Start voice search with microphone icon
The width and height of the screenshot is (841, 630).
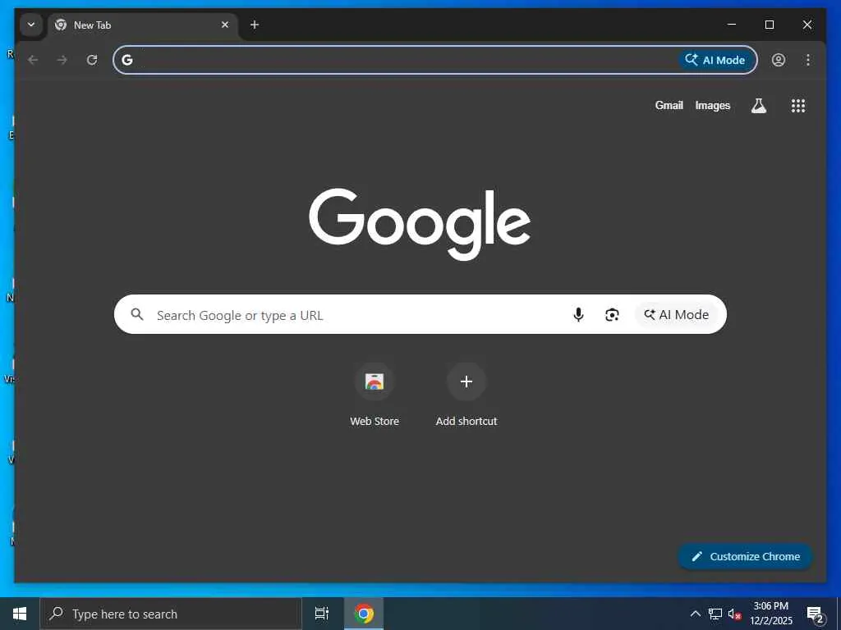pos(578,314)
